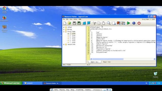Click the blue Info icon
The width and height of the screenshot is (162, 91).
tap(134, 23)
